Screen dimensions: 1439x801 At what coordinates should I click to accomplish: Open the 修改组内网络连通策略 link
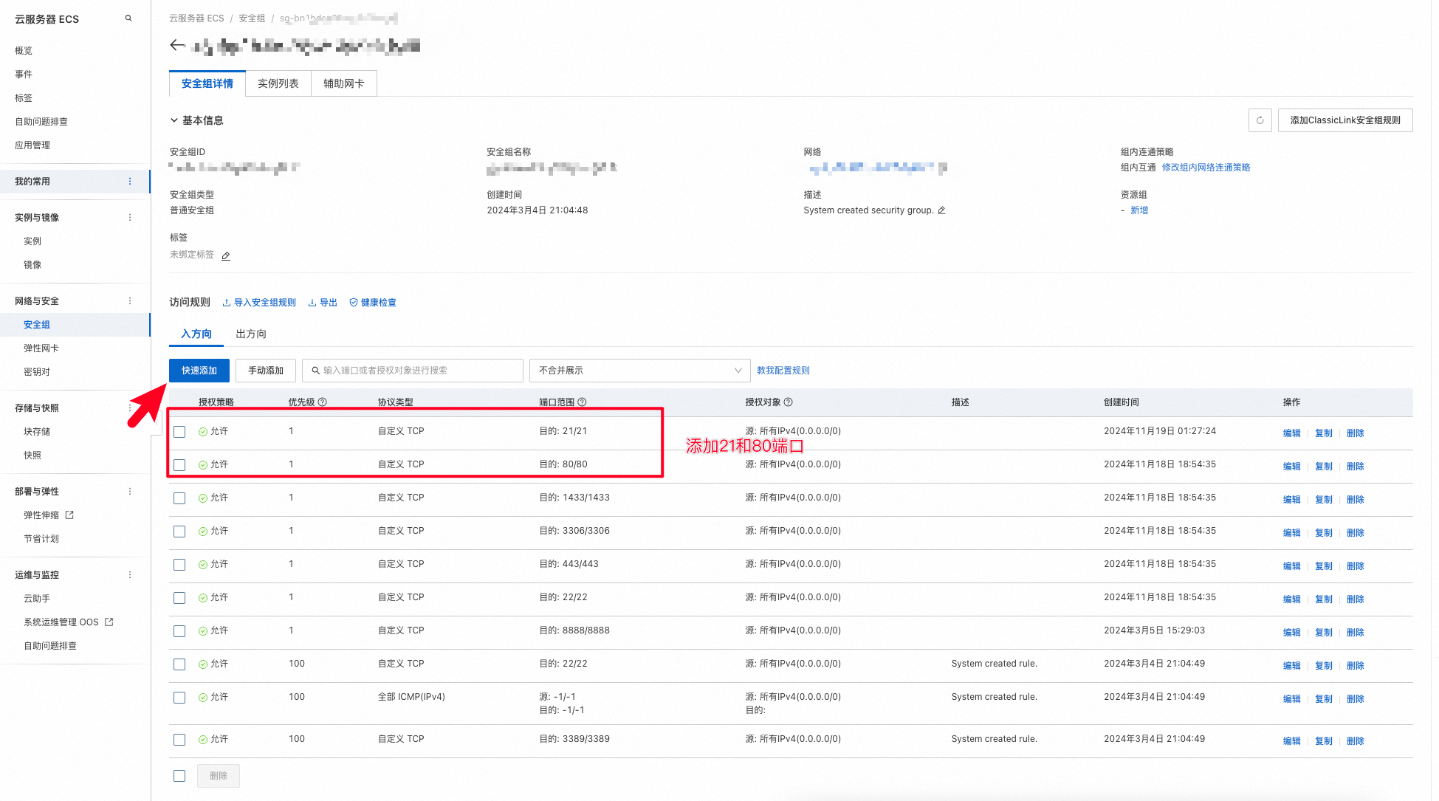coord(1206,168)
